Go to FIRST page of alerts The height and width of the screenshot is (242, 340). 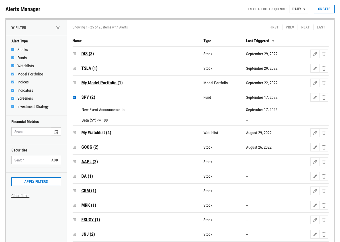tap(274, 27)
